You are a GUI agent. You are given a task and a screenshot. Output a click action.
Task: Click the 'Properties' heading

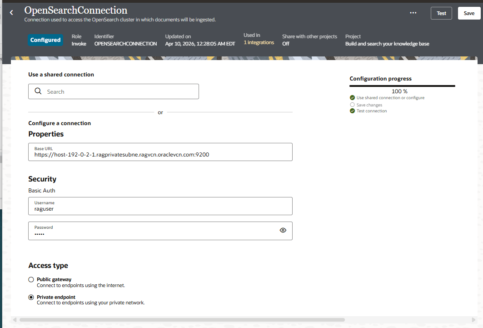point(46,134)
